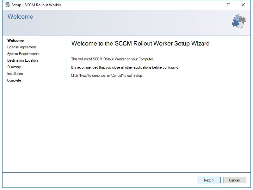Click the window title Setup - SCCM Rollout Worker
Screen dimensions: 253x190
36,5
